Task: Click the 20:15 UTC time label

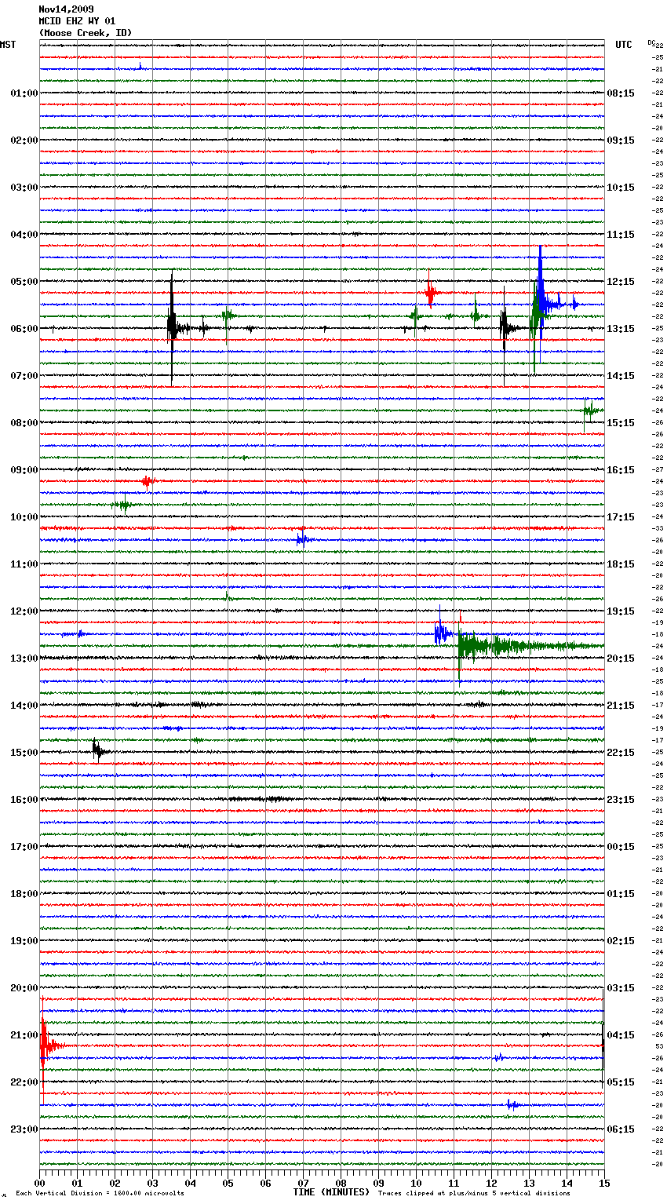Action: click(621, 659)
